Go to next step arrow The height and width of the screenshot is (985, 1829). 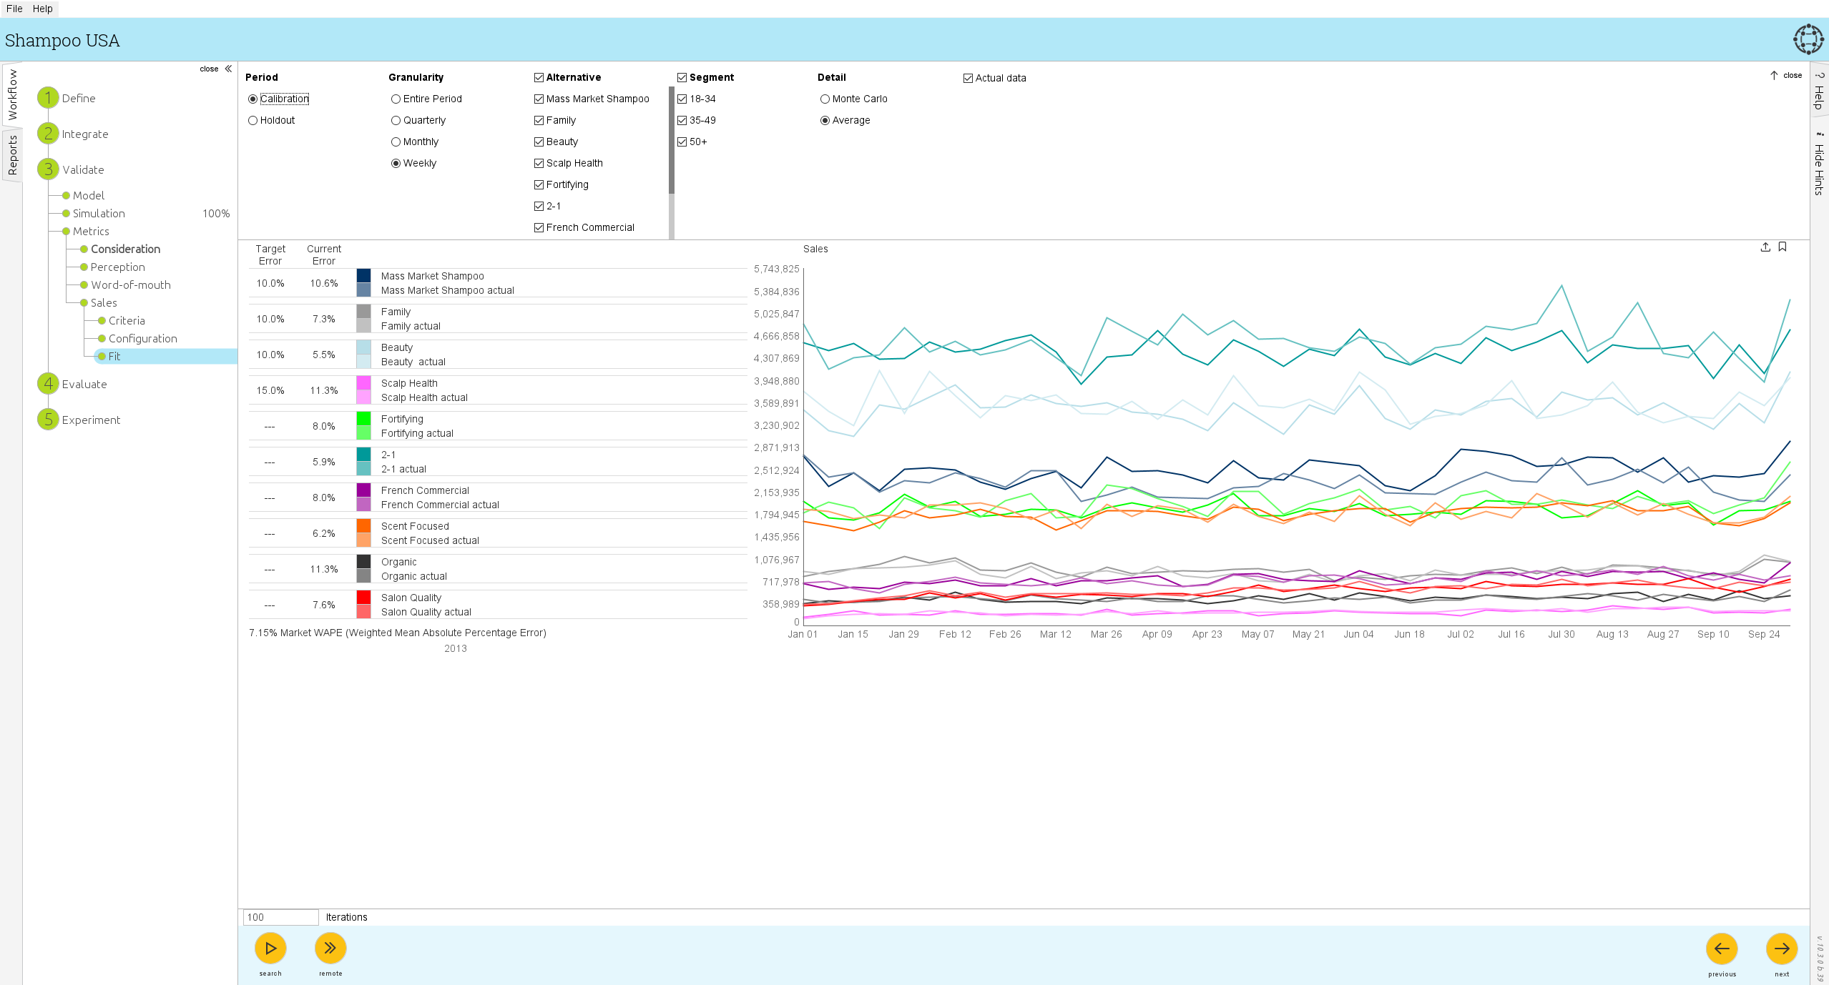point(1781,949)
